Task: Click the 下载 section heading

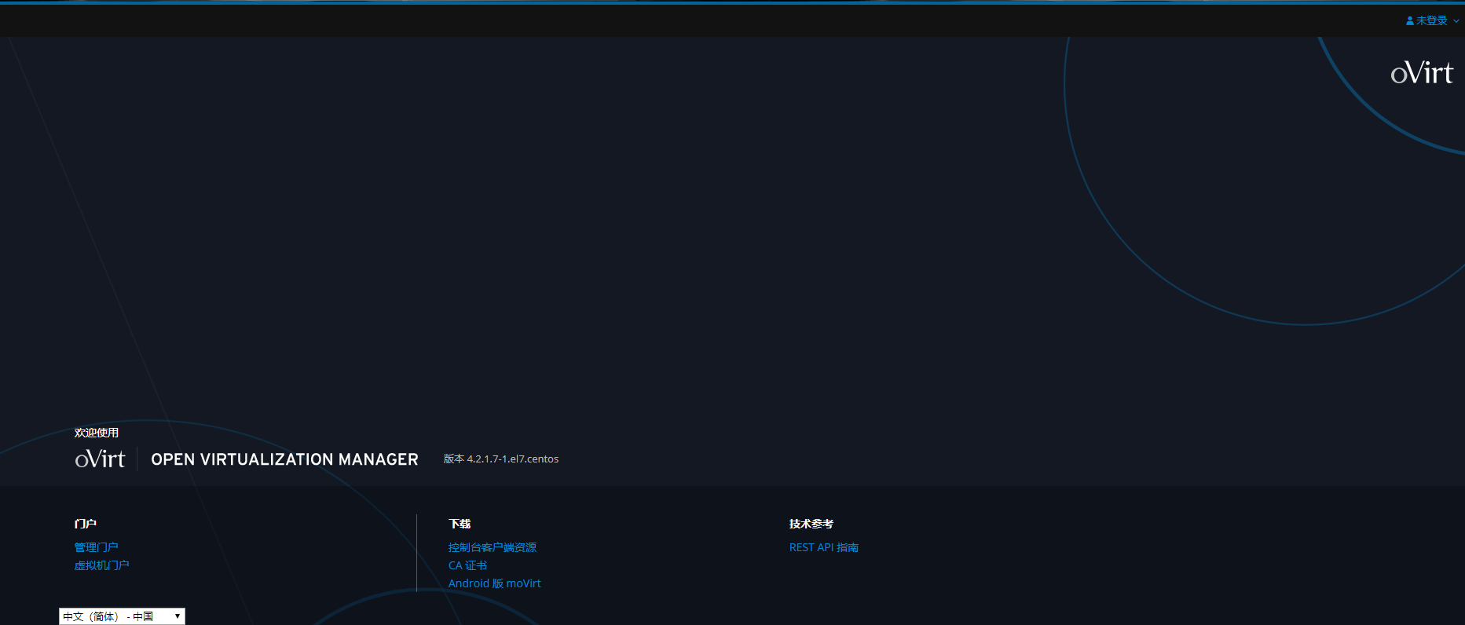Action: pos(460,524)
